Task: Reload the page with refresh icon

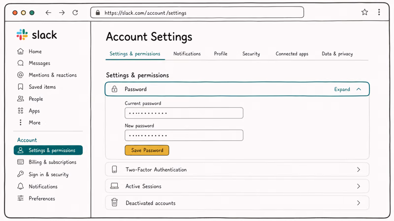Action: tap(75, 13)
